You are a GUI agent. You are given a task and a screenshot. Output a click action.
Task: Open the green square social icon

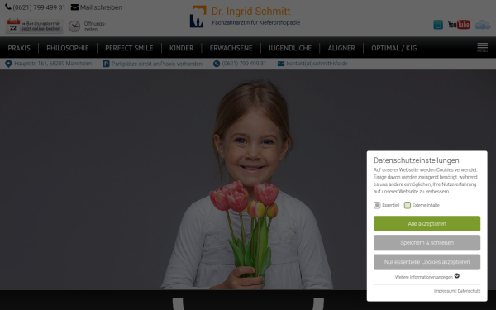click(438, 24)
